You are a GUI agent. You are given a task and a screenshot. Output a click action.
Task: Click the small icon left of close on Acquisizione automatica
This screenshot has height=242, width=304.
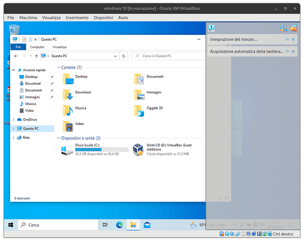[x=288, y=51]
